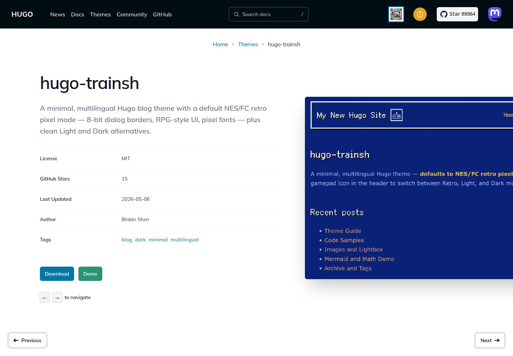This screenshot has height=356, width=513.
Task: Go to Home breadcrumb
Action: [221, 44]
